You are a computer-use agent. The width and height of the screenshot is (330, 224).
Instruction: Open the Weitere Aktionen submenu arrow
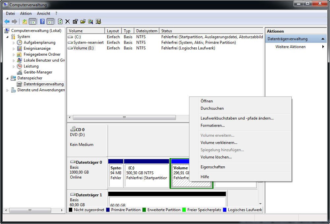point(323,47)
